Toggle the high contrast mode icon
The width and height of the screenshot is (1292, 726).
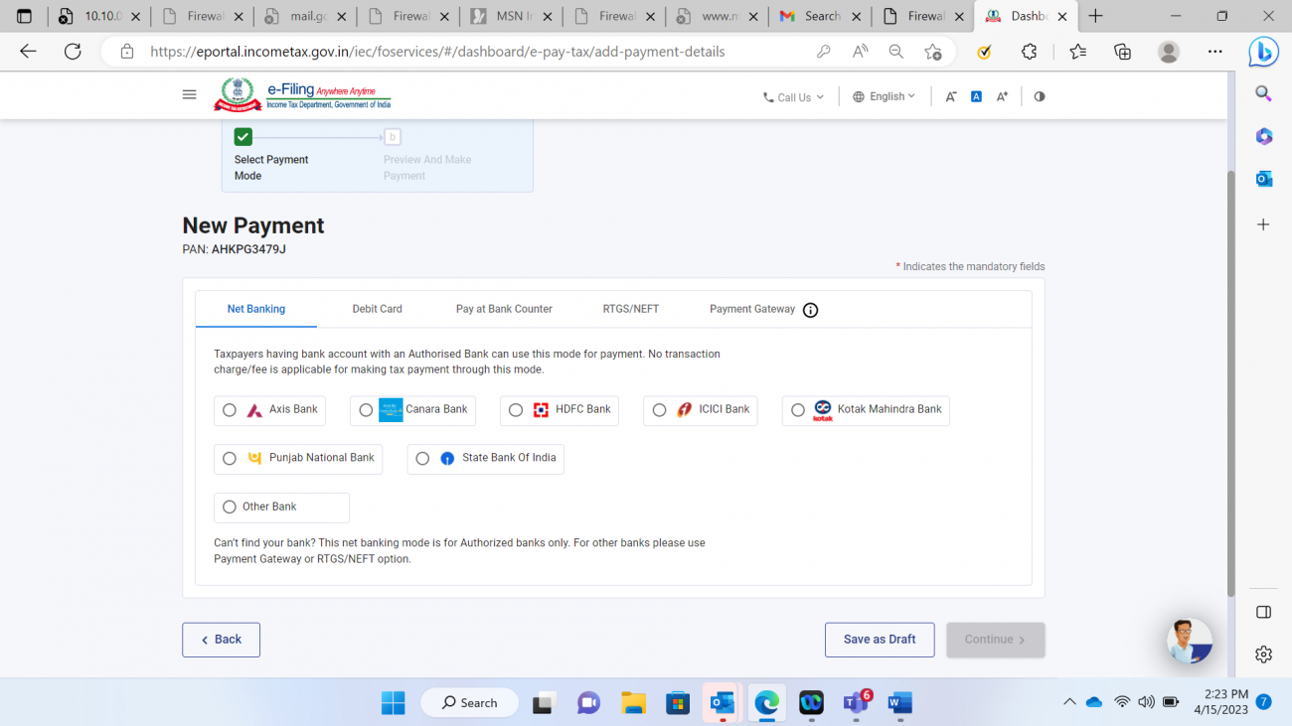coord(1040,96)
